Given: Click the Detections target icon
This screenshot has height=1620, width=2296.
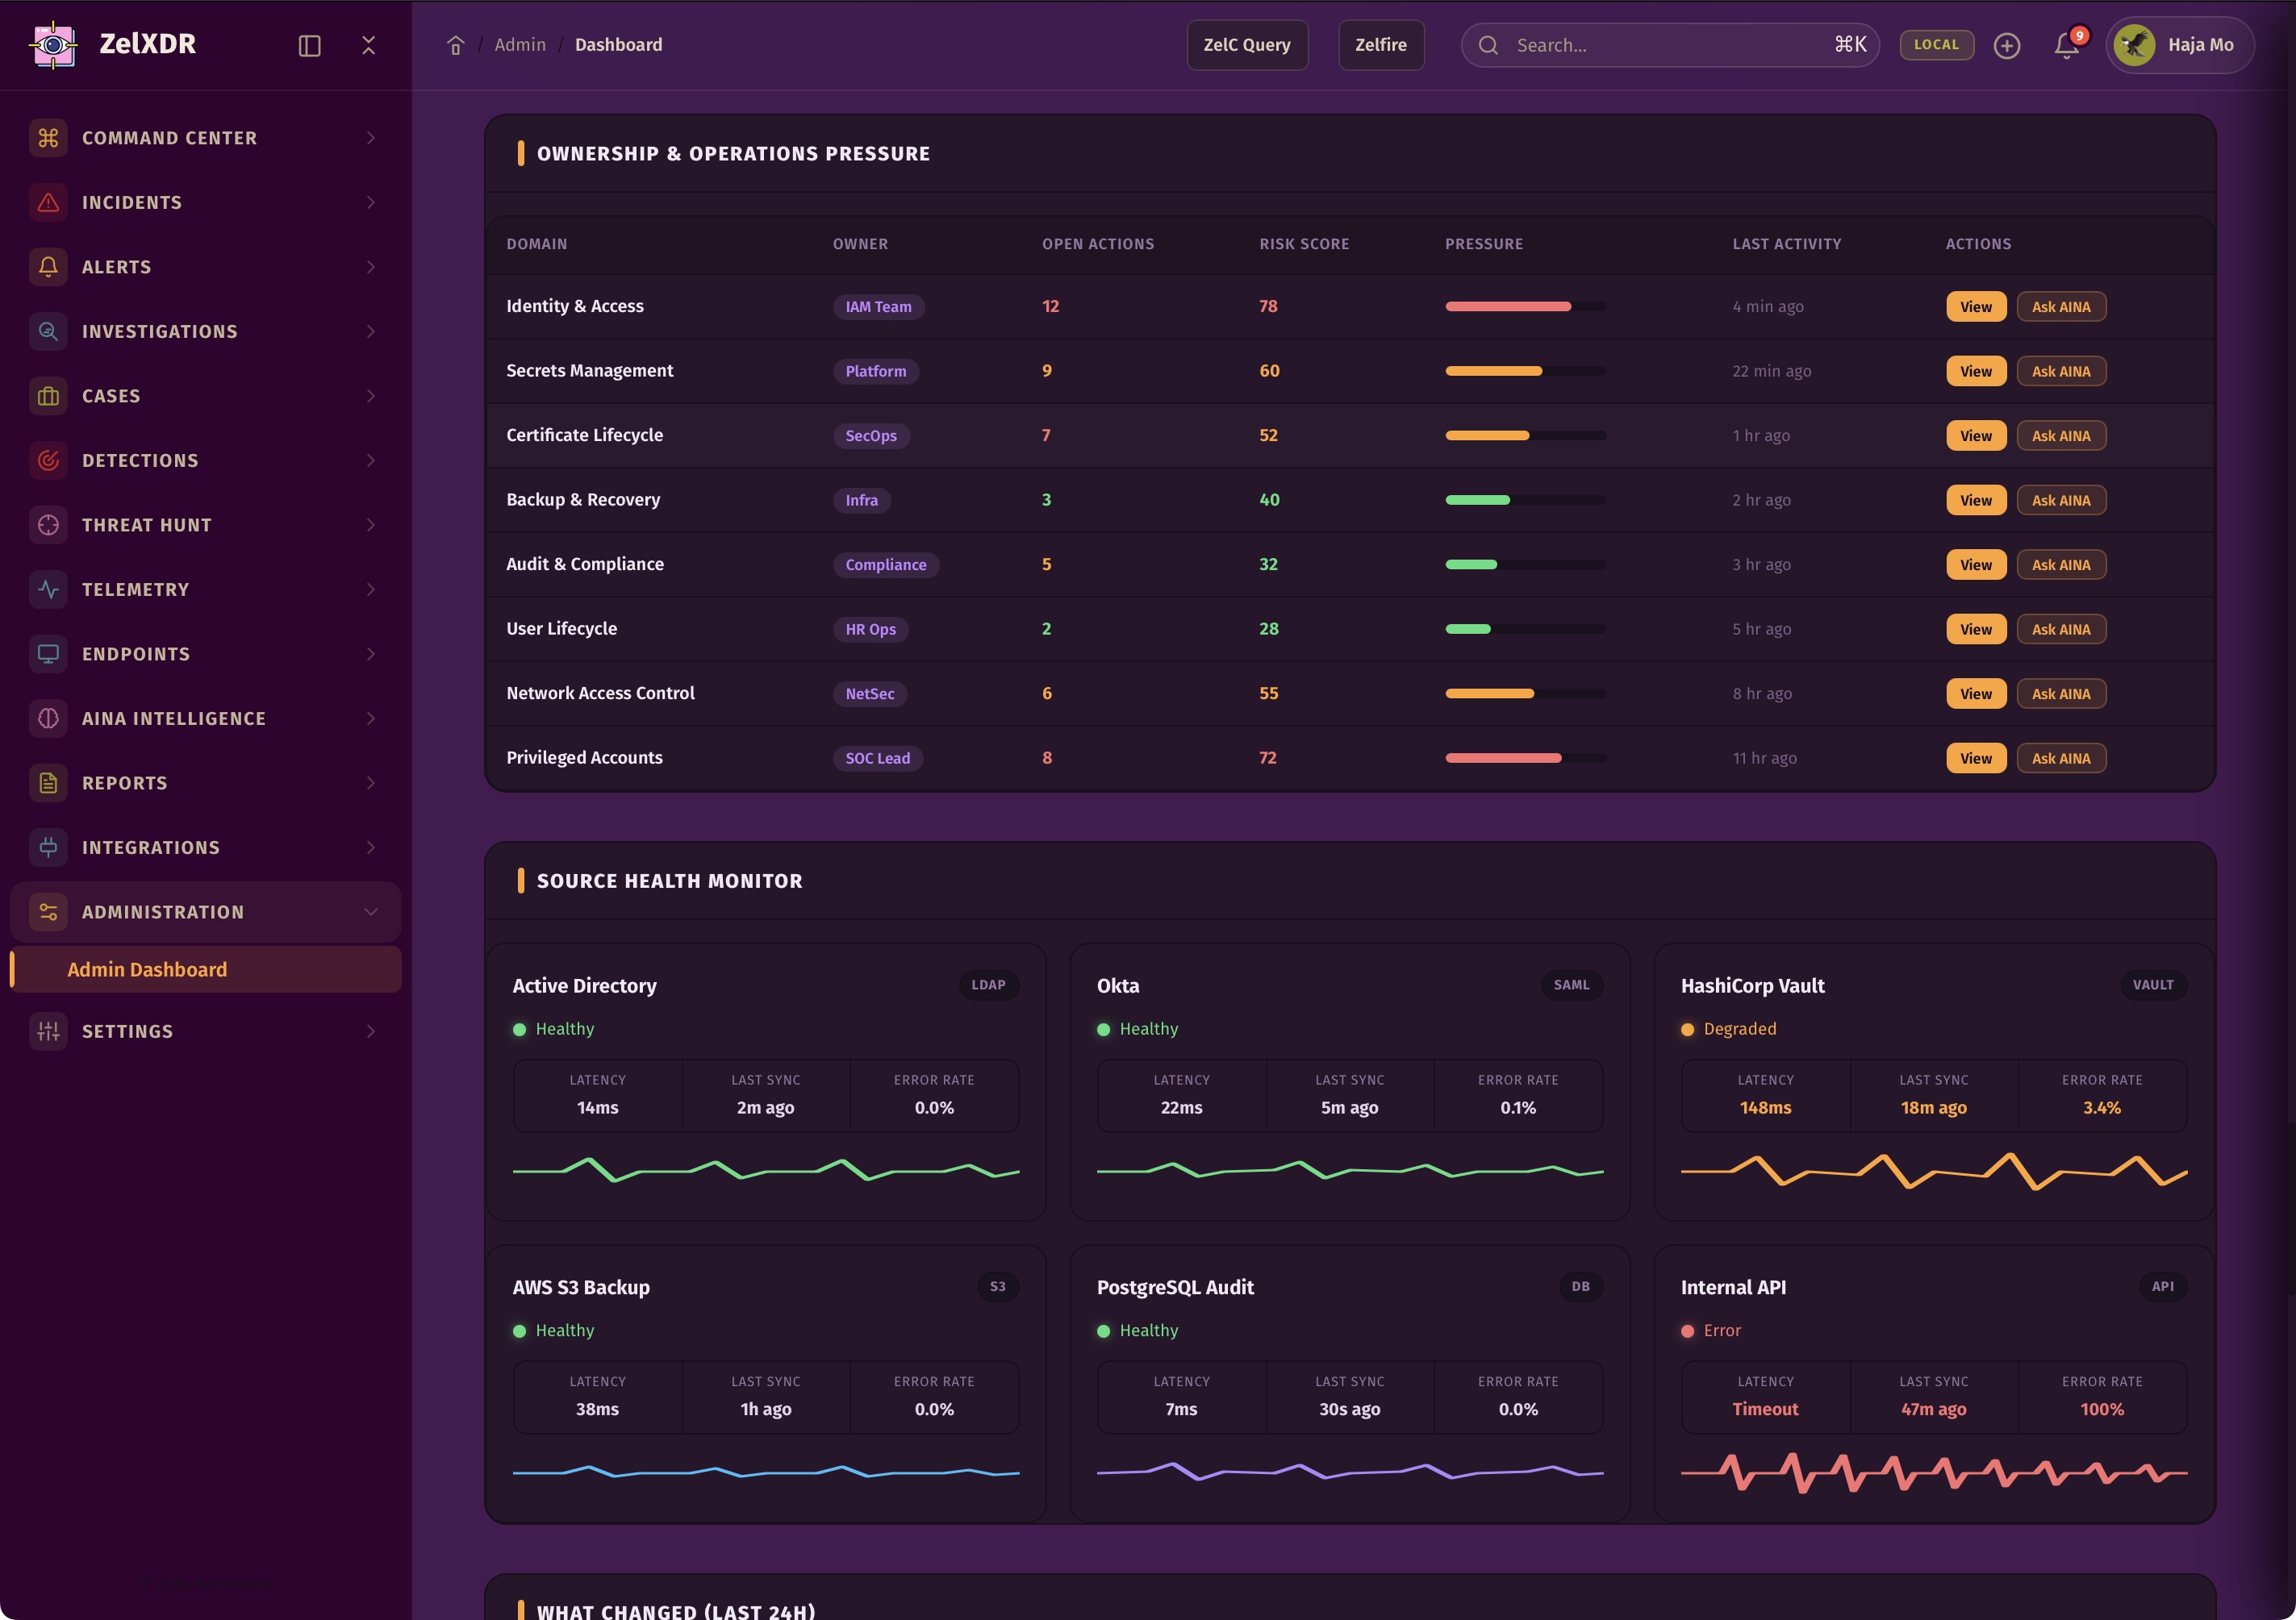Looking at the screenshot, I should (x=48, y=460).
